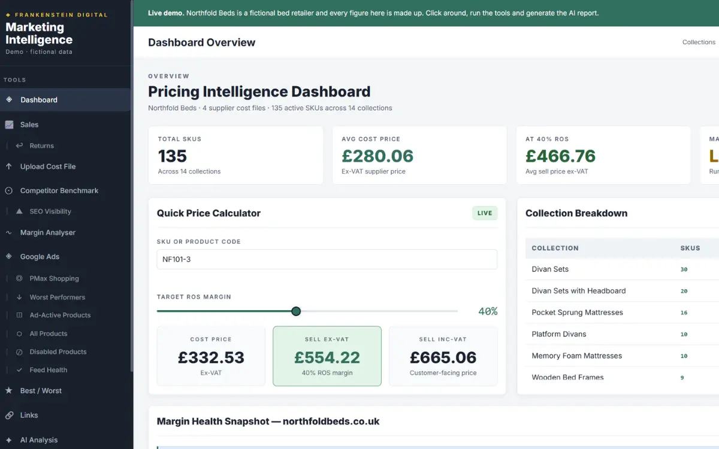Open the Sales section

(65, 125)
